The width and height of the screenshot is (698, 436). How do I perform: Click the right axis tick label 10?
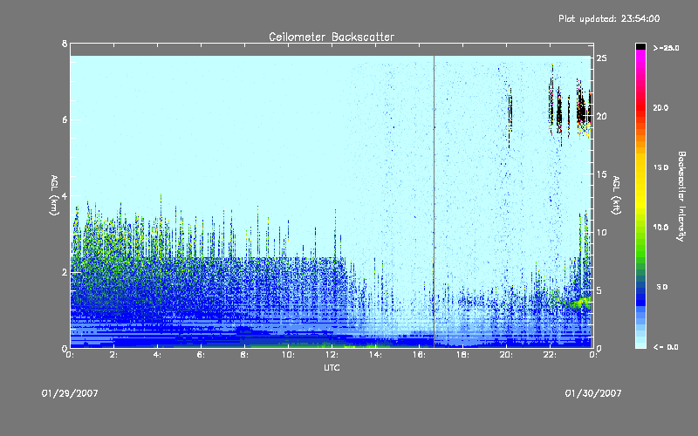click(x=602, y=232)
